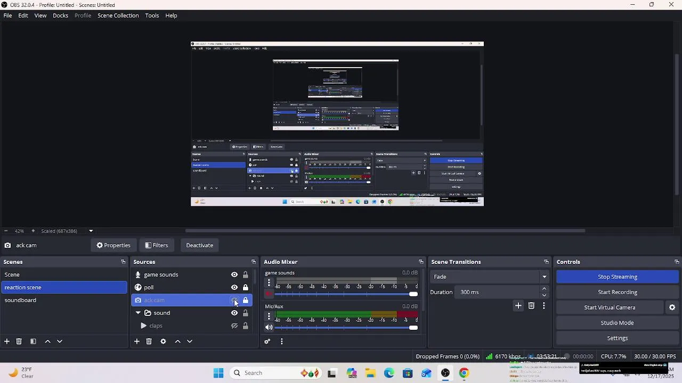The width and height of the screenshot is (682, 383).
Task: Open the Scene Collection menu
Action: pyautogui.click(x=118, y=15)
